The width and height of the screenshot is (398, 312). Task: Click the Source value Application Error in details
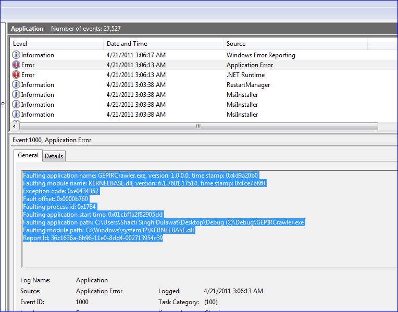pos(99,291)
